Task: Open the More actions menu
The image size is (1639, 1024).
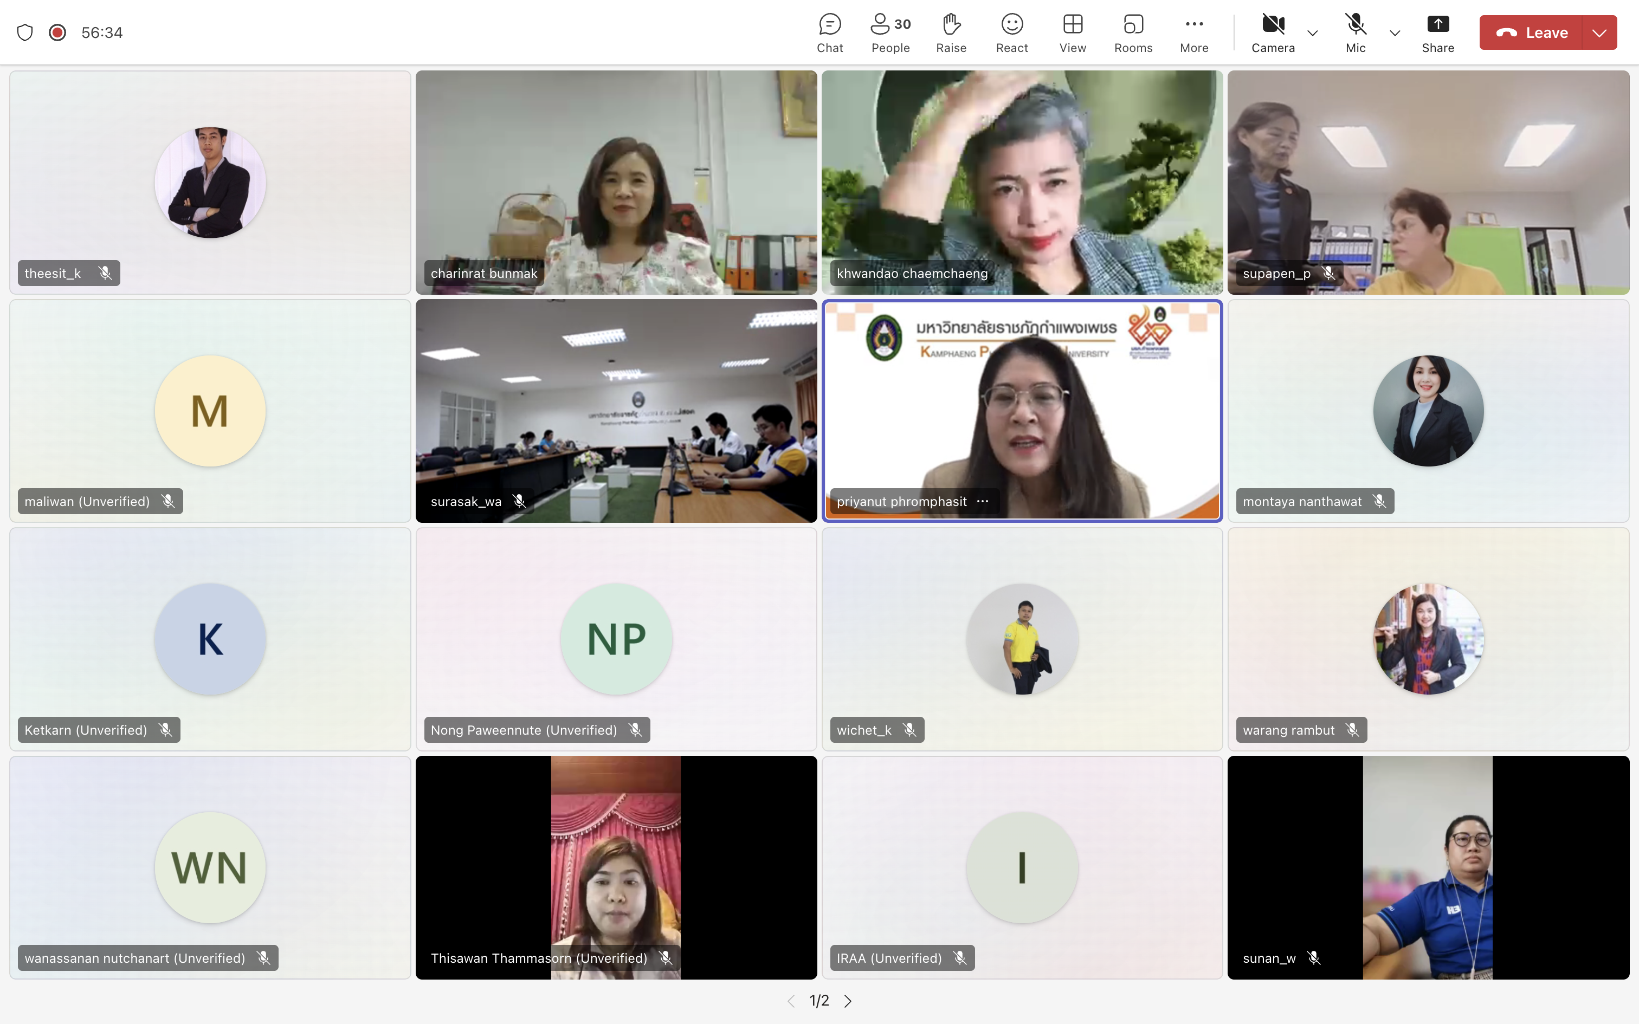Action: (x=1193, y=33)
